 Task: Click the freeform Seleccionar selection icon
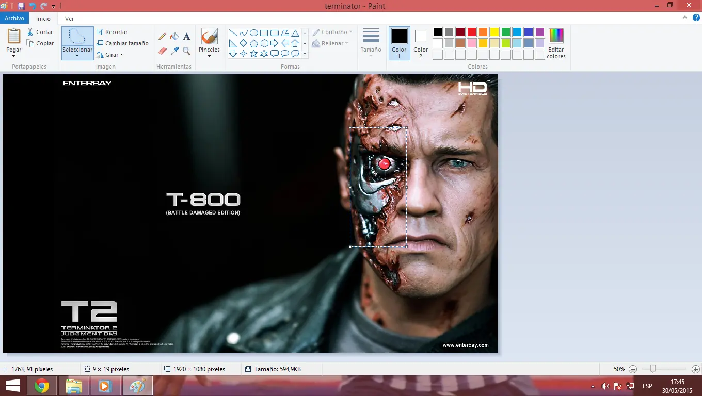[77, 36]
